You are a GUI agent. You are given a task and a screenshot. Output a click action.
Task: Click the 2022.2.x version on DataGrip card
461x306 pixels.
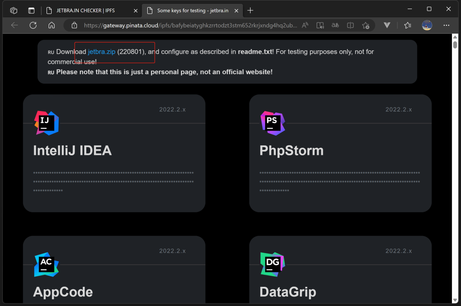coord(399,251)
